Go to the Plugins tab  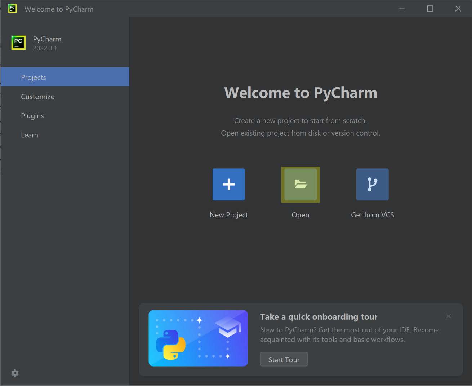(x=32, y=116)
